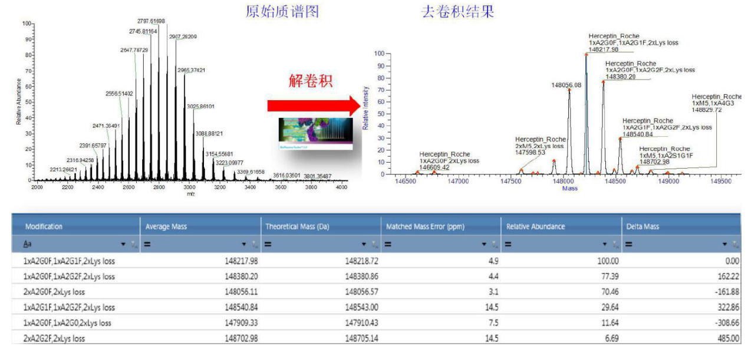Select row 2xA2G2F,2xLys loss
The height and width of the screenshot is (349, 748).
377,338
